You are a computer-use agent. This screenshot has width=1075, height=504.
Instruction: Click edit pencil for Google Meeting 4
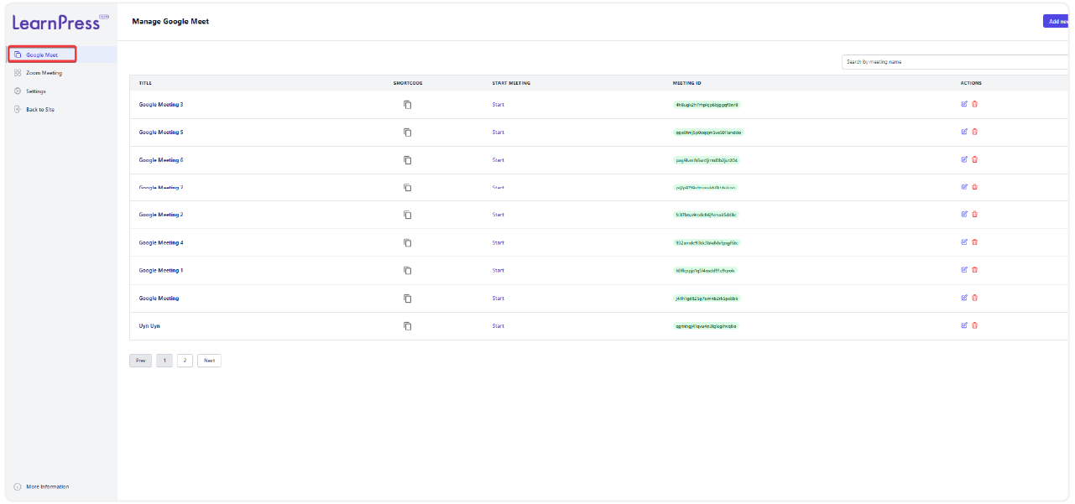tap(964, 242)
